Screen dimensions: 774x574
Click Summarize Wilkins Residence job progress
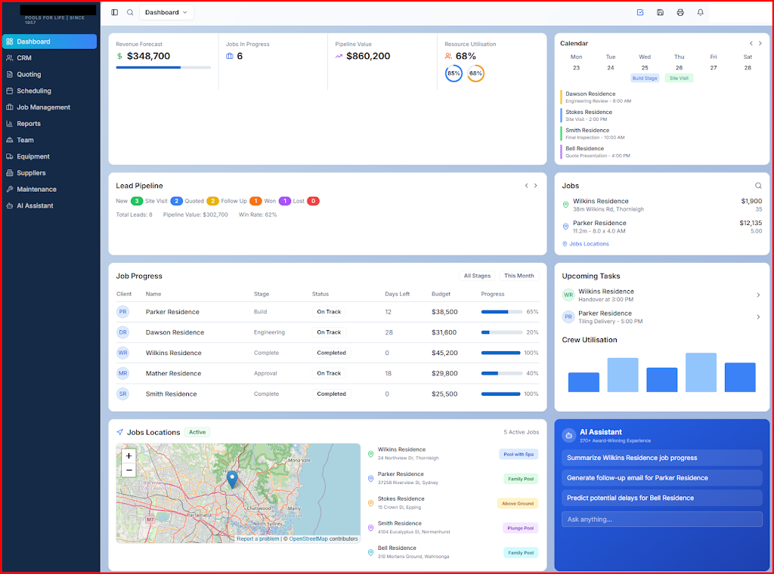coord(661,458)
